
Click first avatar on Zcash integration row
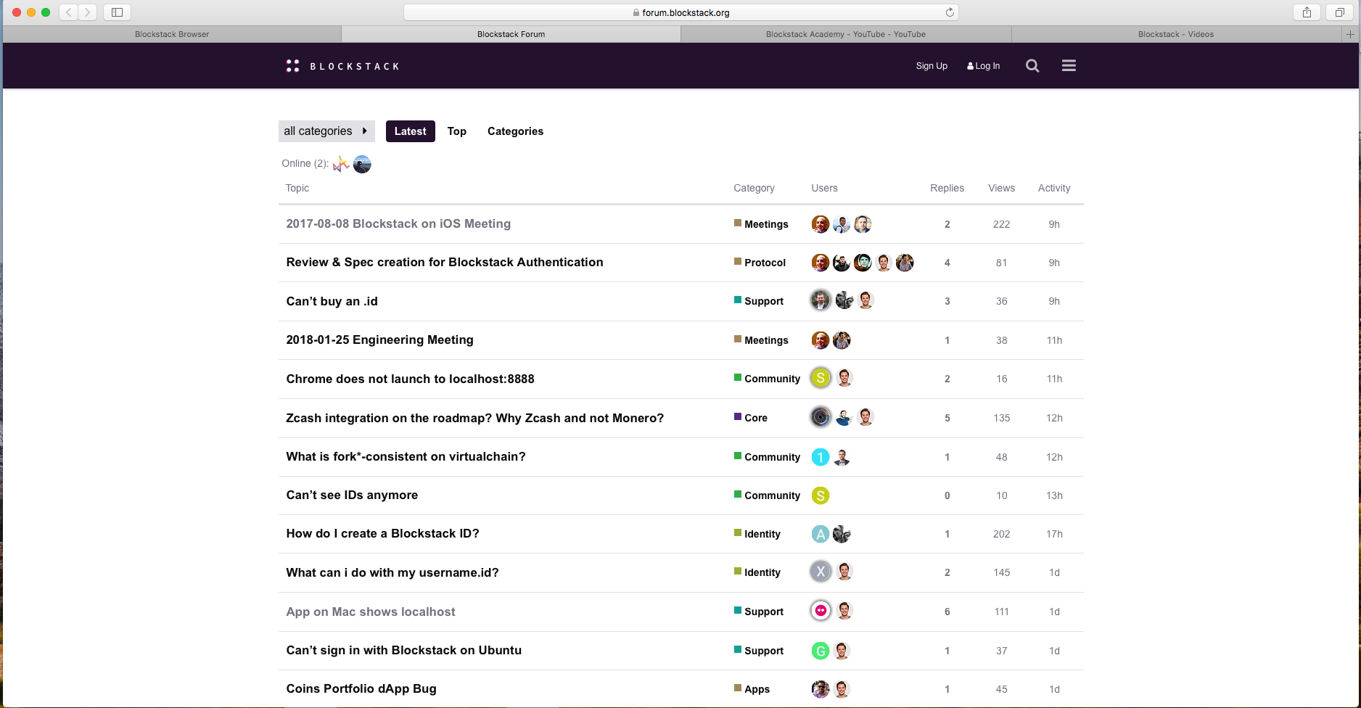point(821,416)
